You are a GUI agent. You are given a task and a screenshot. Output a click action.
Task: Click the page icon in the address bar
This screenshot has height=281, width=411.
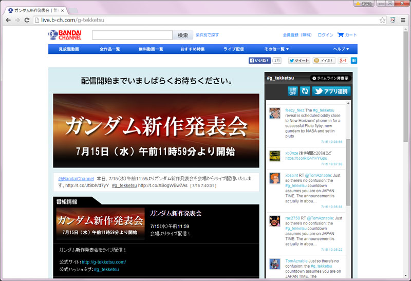37,20
